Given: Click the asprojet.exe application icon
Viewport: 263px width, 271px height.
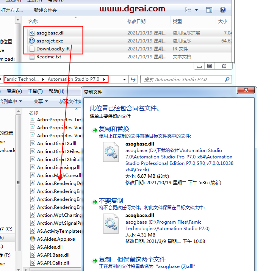Looking at the screenshot, I should pyautogui.click(x=32, y=41).
